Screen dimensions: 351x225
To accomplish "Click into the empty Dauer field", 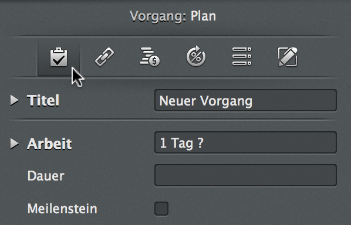I will click(x=245, y=175).
